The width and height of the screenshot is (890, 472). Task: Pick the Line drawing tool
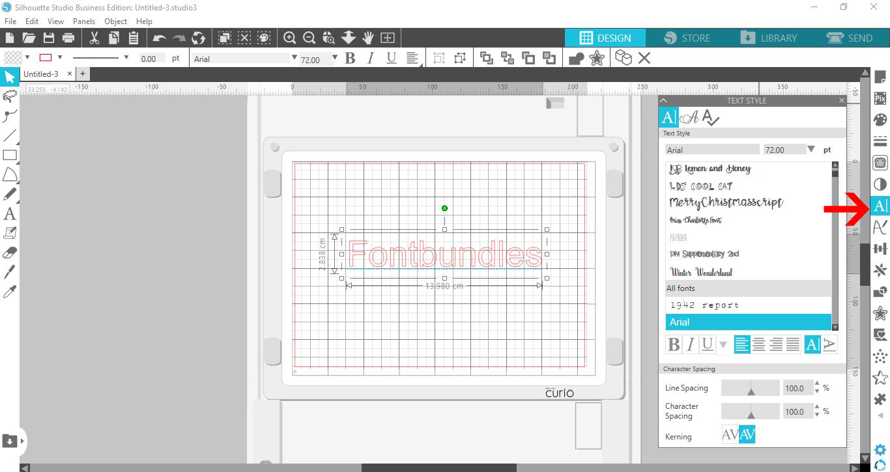[9, 136]
